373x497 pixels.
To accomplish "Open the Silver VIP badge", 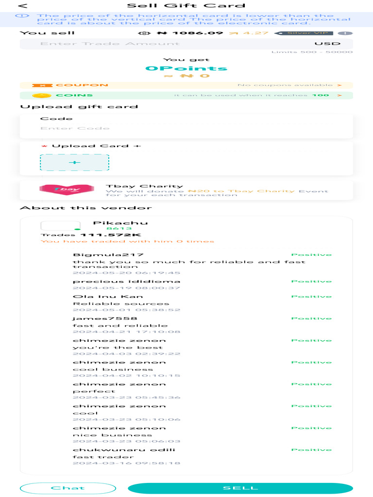I will (x=304, y=33).
